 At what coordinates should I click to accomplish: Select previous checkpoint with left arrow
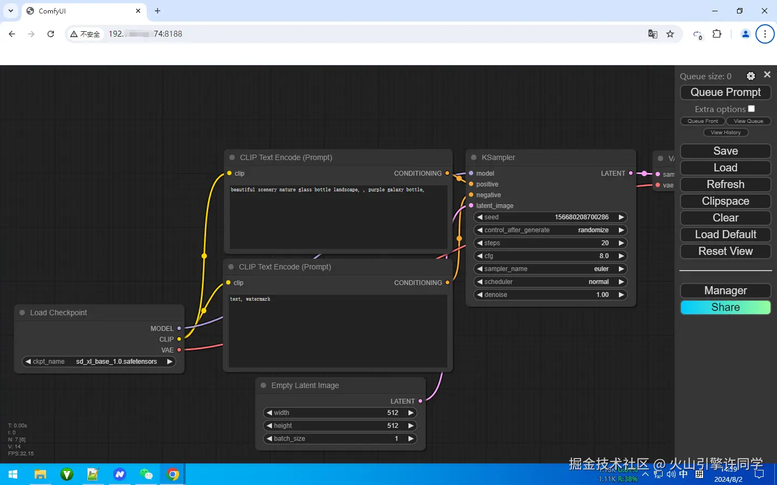point(28,362)
